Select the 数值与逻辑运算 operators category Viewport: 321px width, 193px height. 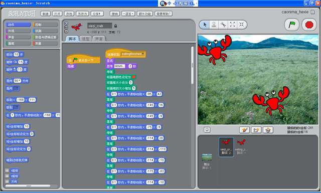coord(46,37)
